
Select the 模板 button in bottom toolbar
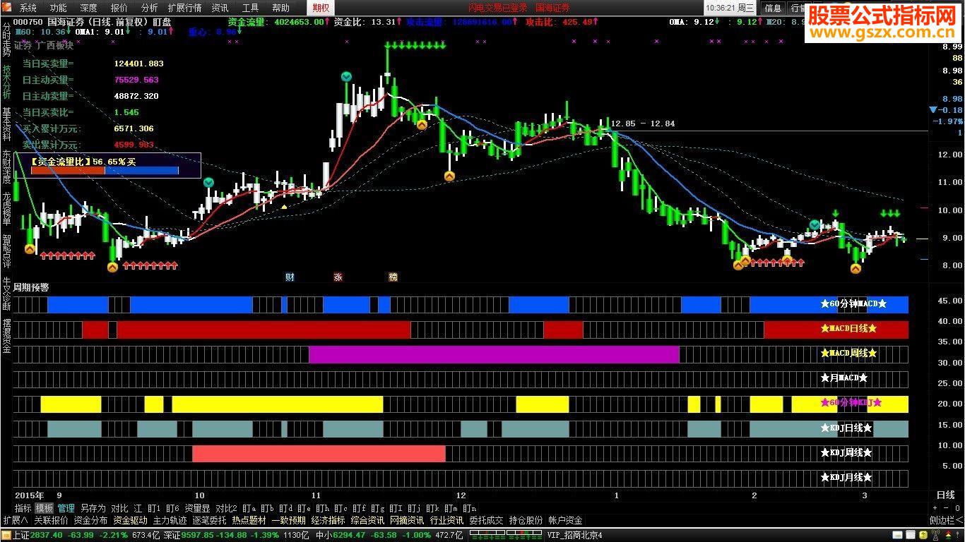[45, 508]
